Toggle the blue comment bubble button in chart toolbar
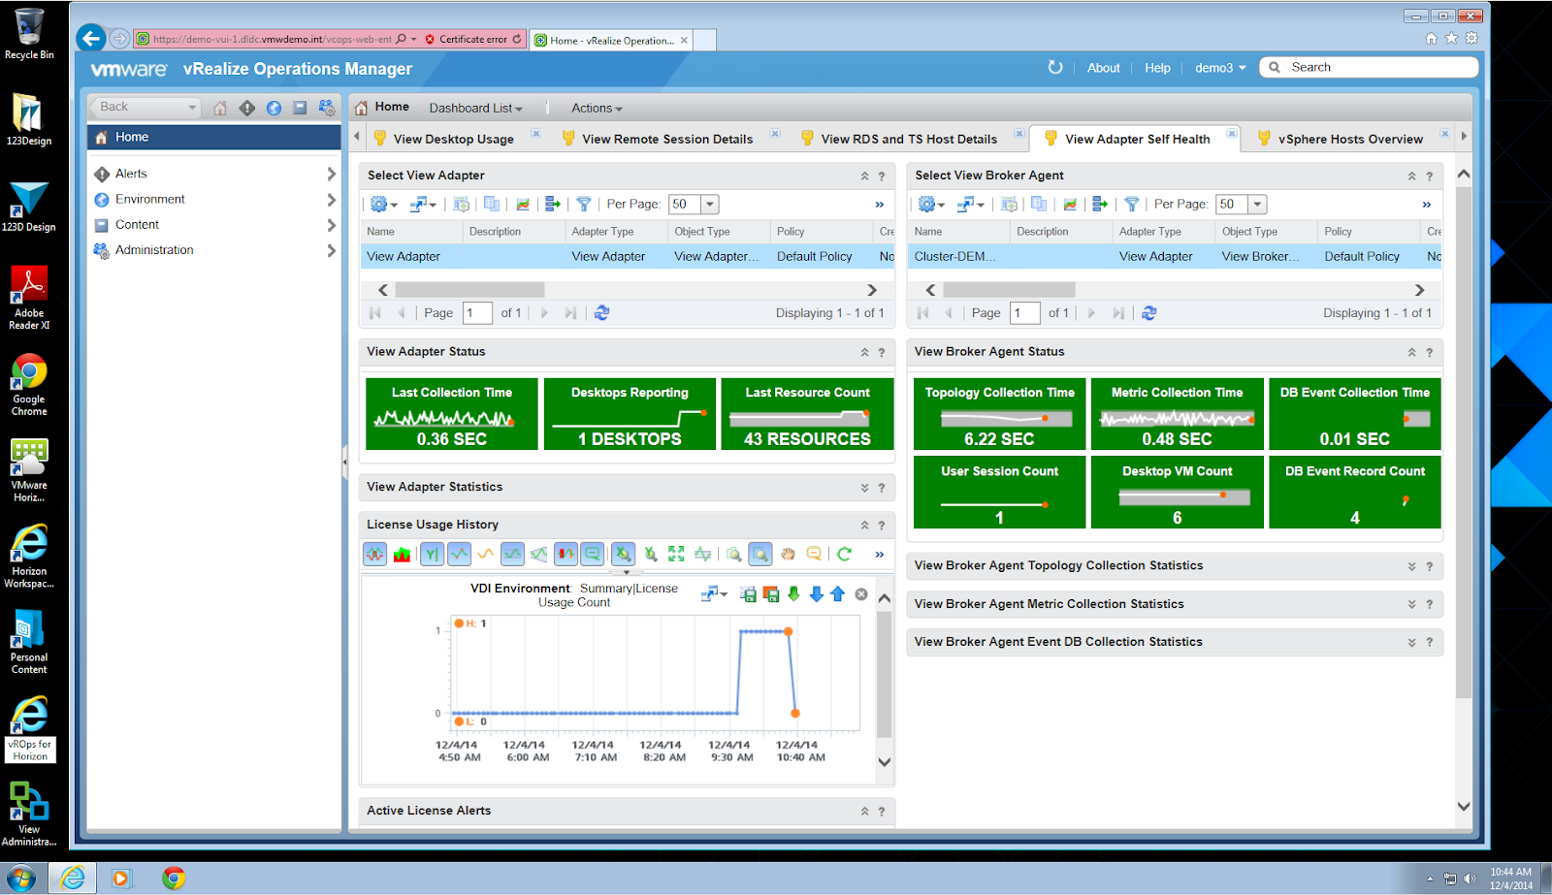1552x895 pixels. [x=592, y=554]
